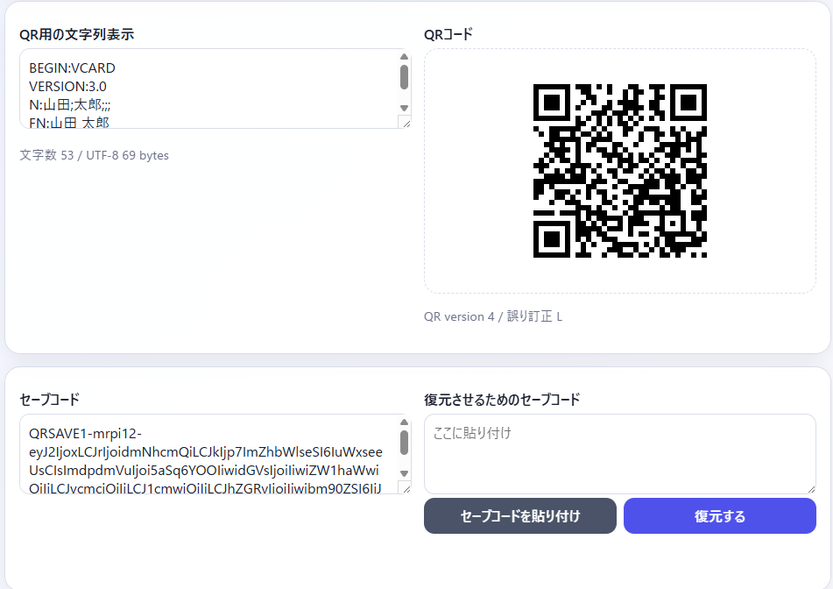Image resolution: width=833 pixels, height=589 pixels.
Task: Click resize grip of save code textarea
Action: 405,488
